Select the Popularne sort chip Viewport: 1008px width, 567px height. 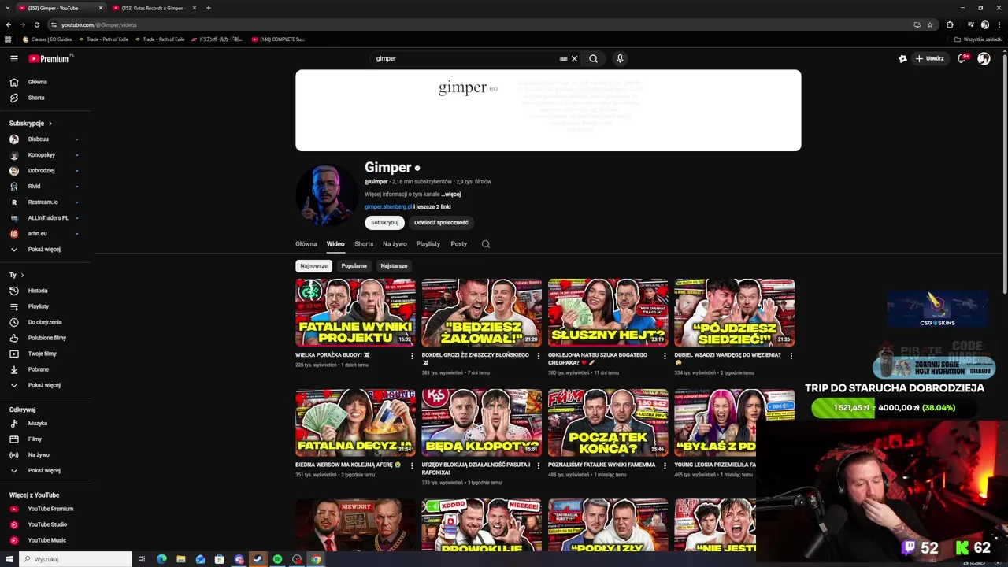(354, 266)
